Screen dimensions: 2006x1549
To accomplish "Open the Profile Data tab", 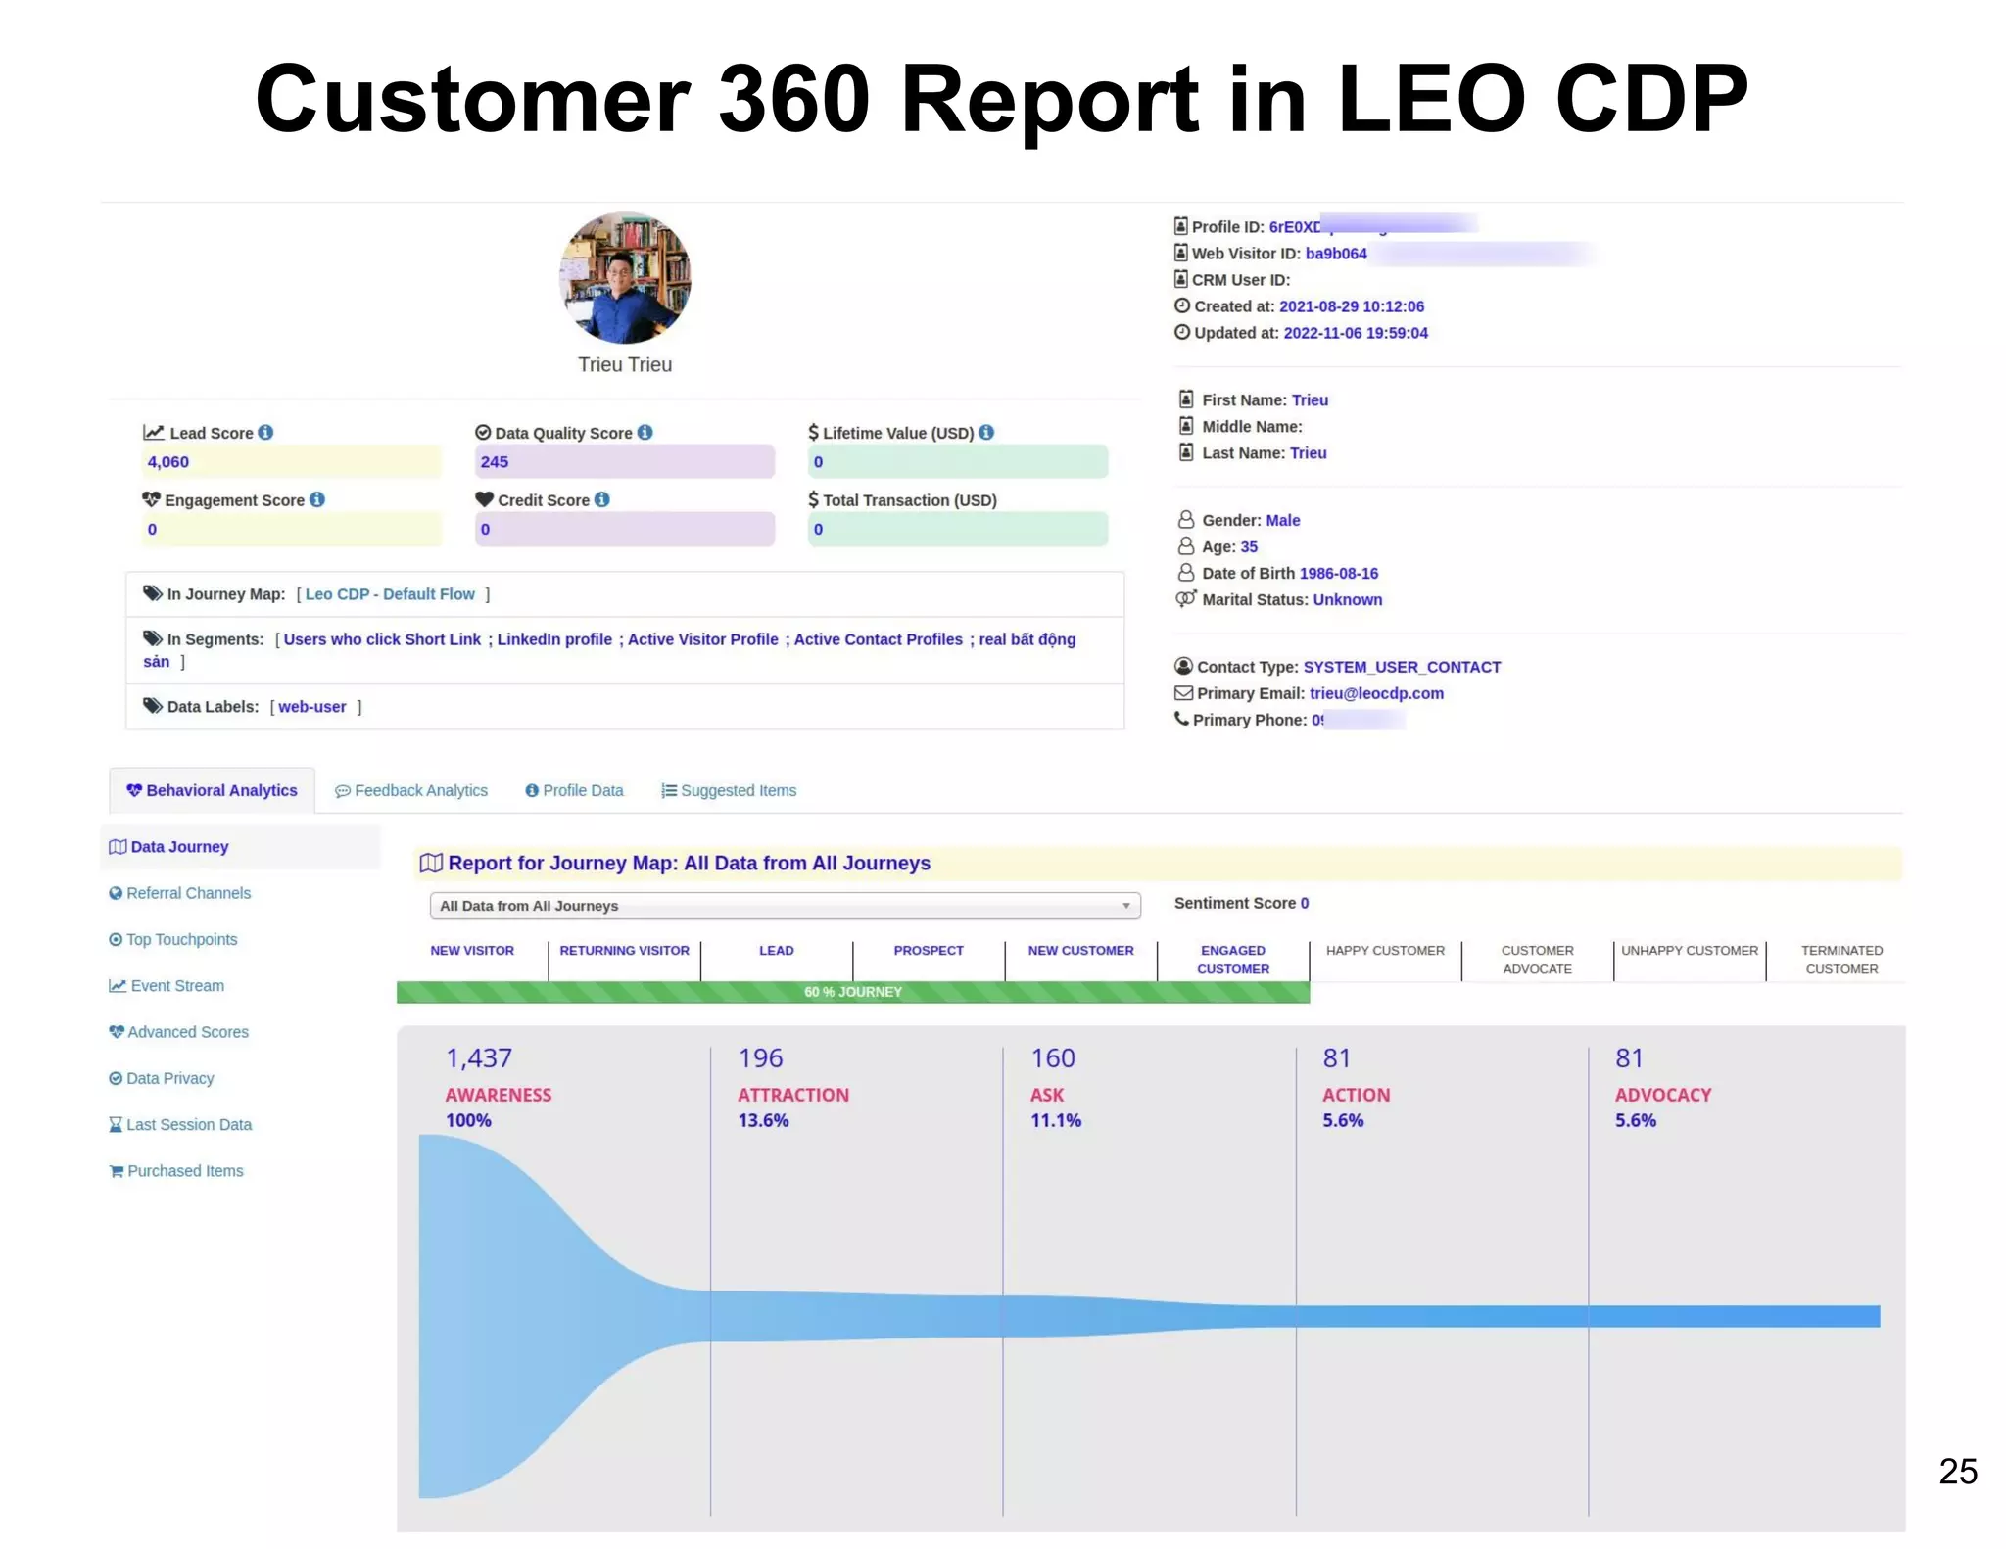I will coord(574,790).
